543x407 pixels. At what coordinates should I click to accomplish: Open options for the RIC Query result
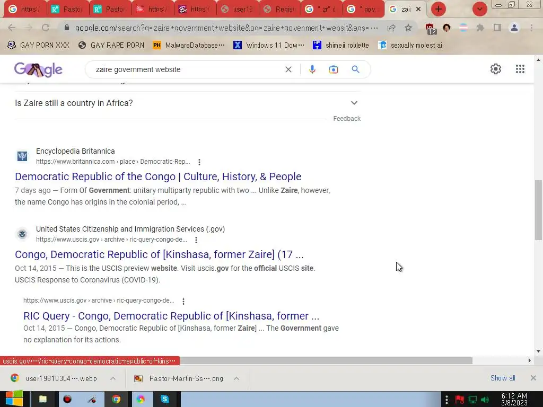click(183, 301)
